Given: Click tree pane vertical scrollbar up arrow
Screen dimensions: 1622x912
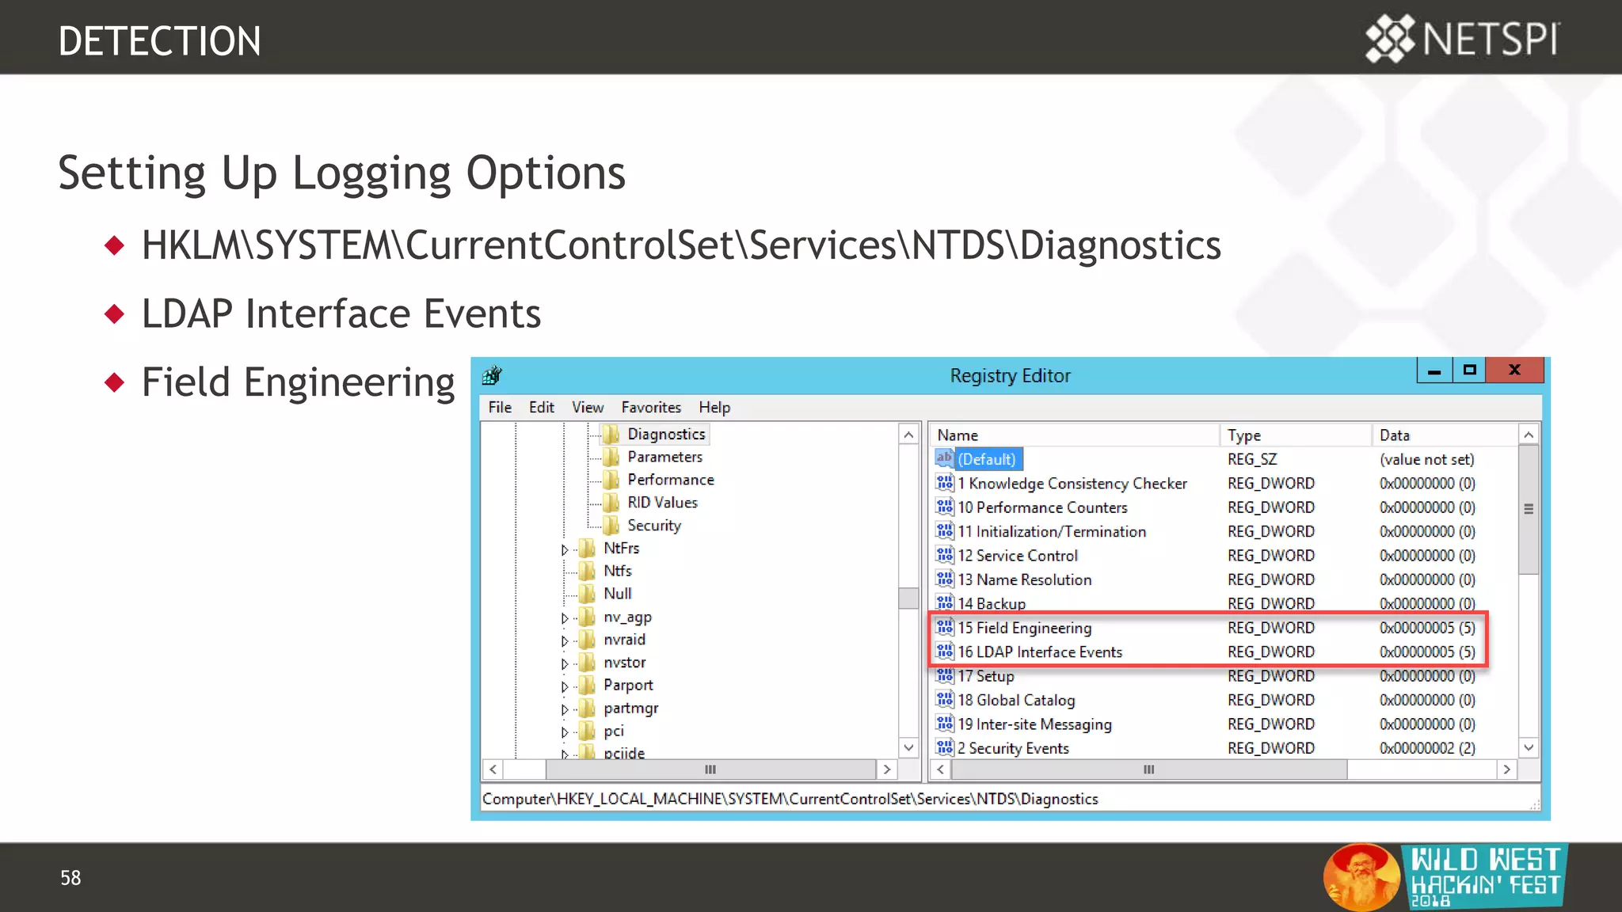Looking at the screenshot, I should coord(908,435).
